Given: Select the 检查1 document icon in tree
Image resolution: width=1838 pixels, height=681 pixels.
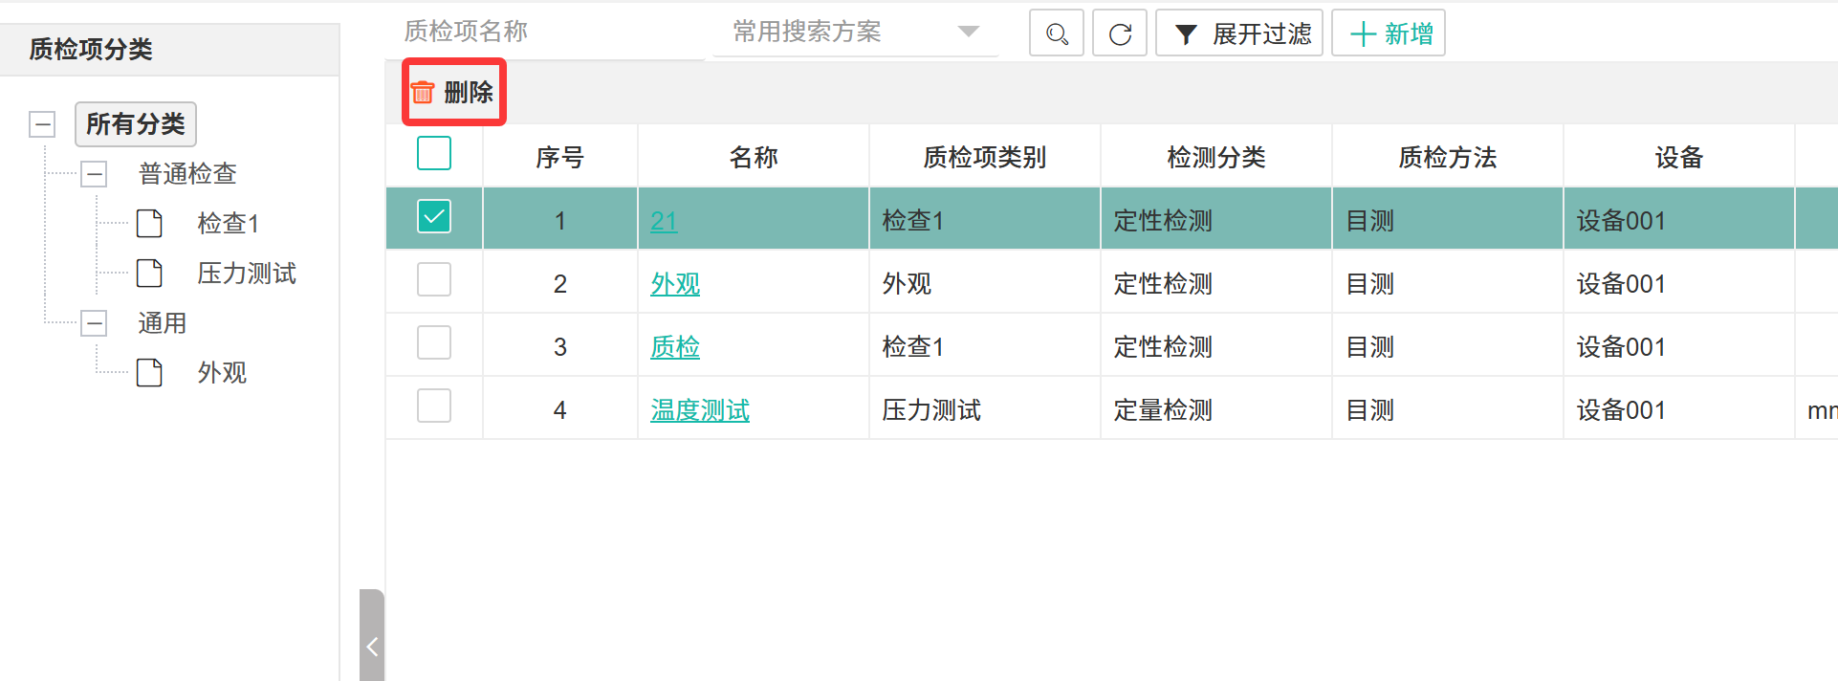Looking at the screenshot, I should point(149,223).
